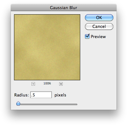Toggle the Preview checkbox
Image resolution: width=127 pixels, height=125 pixels.
pyautogui.click(x=87, y=36)
